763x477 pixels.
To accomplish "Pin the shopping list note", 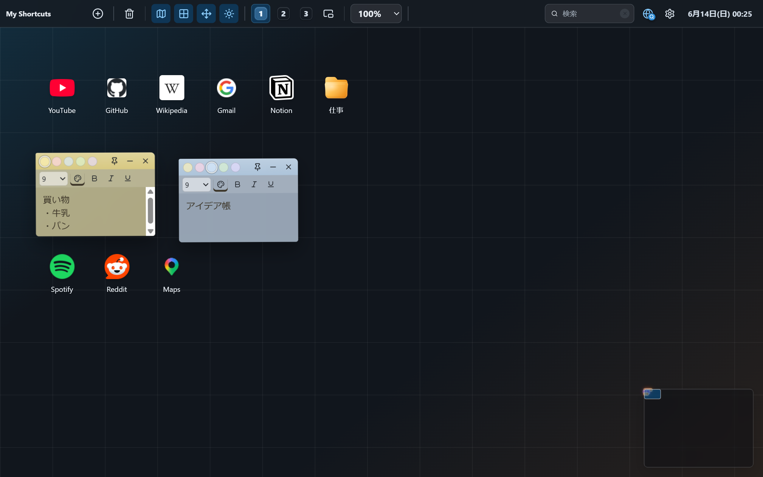I will pos(114,161).
